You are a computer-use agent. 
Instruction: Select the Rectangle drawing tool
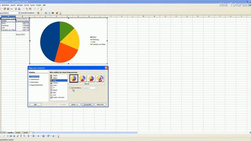point(11,136)
